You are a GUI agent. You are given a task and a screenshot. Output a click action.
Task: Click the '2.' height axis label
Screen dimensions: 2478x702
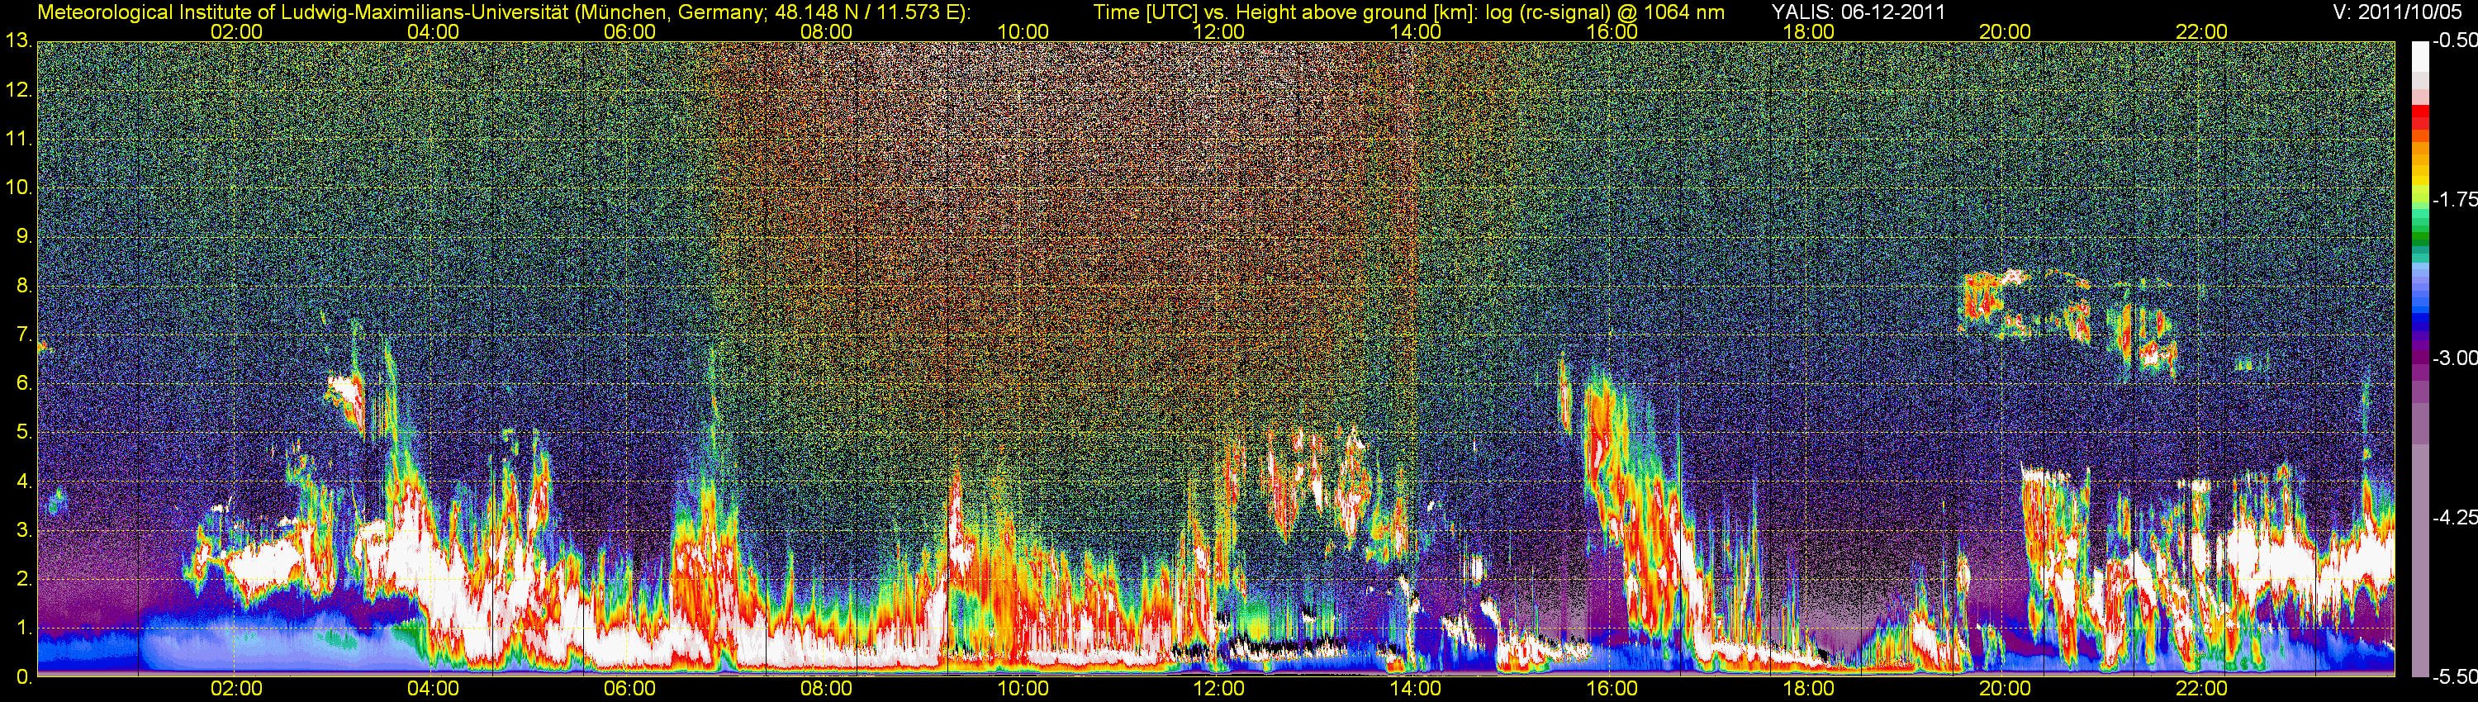(24, 580)
